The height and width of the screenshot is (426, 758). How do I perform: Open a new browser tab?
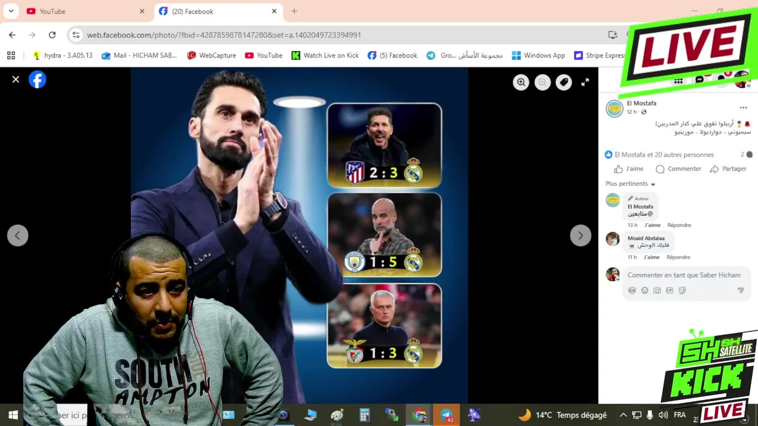pos(294,11)
